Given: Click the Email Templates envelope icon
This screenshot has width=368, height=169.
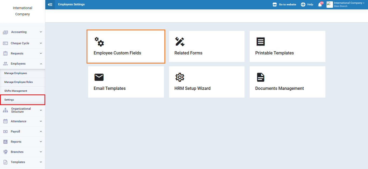Looking at the screenshot, I should point(99,77).
